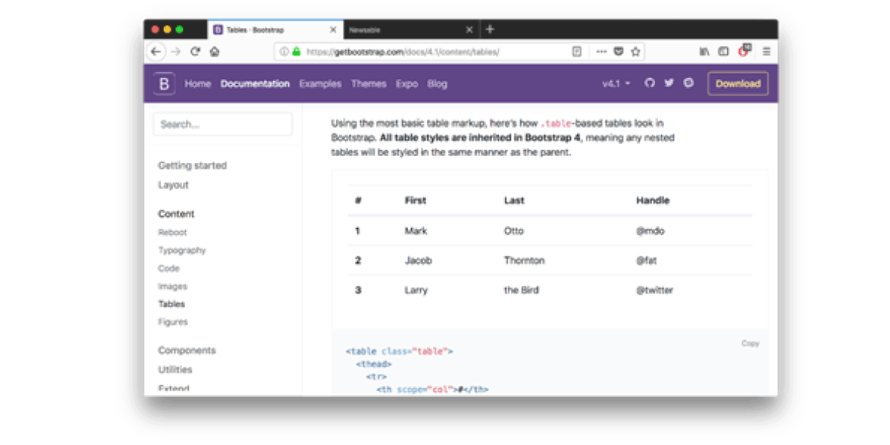Click the 'First' column header
The image size is (890, 445).
[415, 200]
